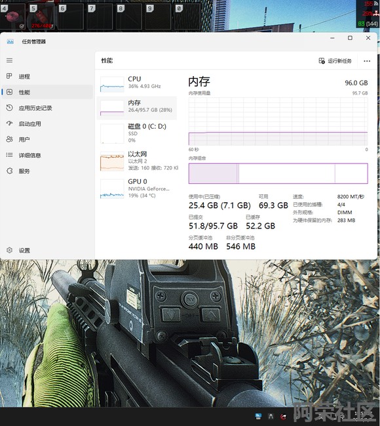
Task: Click the 内存 large heading
Action: (199, 81)
